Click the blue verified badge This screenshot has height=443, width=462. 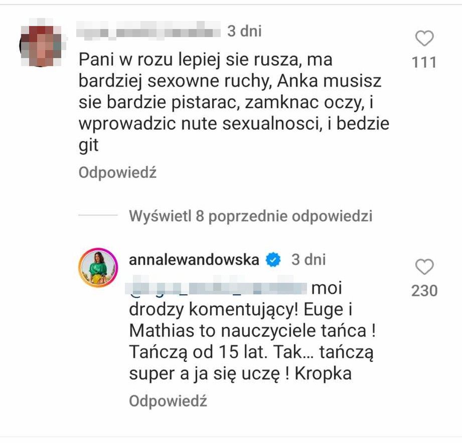(x=273, y=260)
